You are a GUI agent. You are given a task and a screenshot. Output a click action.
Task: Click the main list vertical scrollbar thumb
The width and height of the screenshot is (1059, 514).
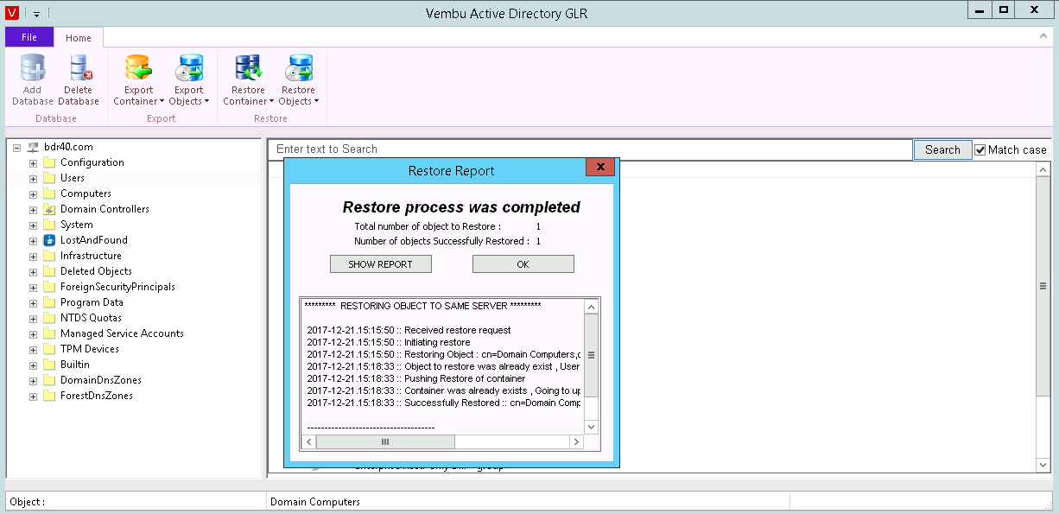[1043, 286]
